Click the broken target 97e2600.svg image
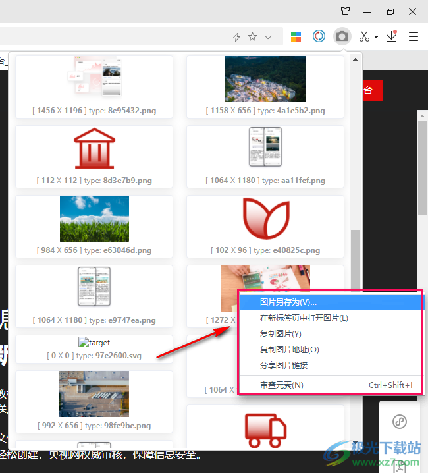 pyautogui.click(x=94, y=343)
